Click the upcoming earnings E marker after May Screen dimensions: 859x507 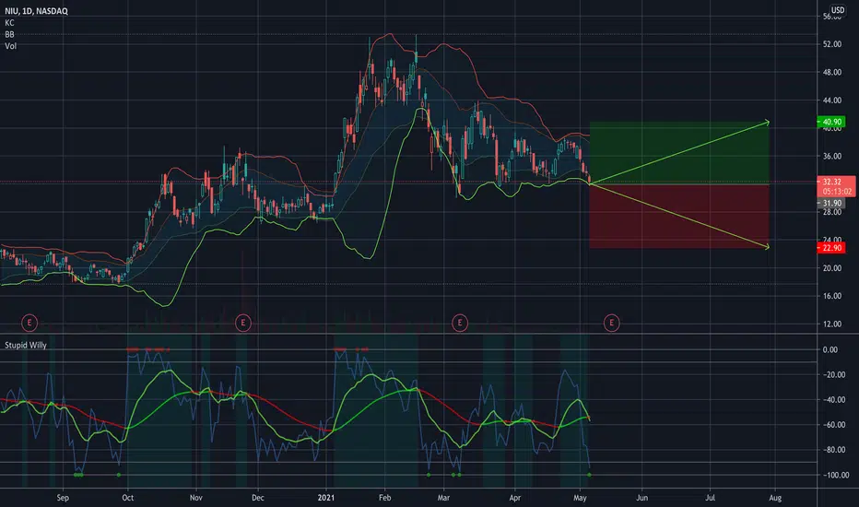pyautogui.click(x=611, y=323)
